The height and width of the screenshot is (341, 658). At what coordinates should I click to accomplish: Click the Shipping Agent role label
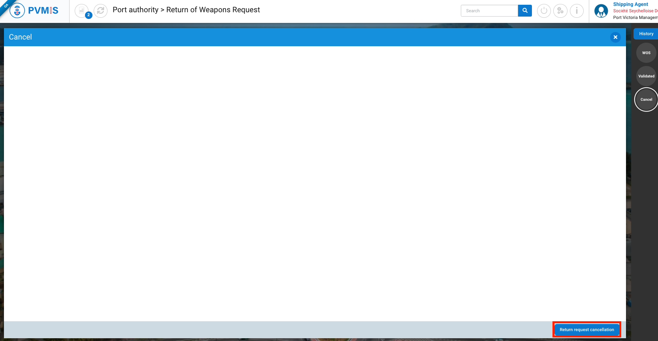(630, 4)
